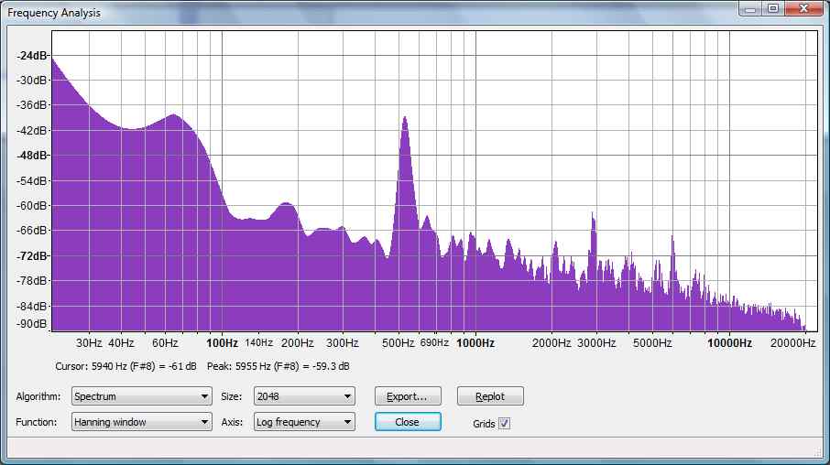Screen dimensions: 830x465
Task: Click the -48dB label on the vertical axis
Action: tap(31, 156)
